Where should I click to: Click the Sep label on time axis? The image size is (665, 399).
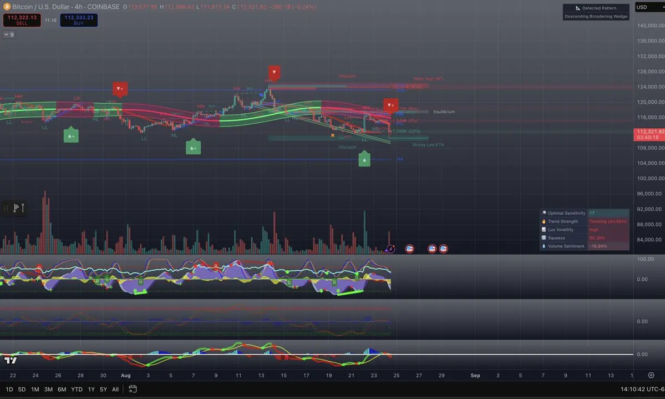475,375
